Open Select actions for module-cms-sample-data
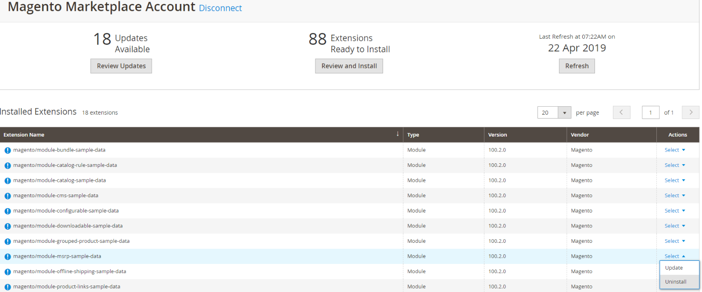 (675, 195)
